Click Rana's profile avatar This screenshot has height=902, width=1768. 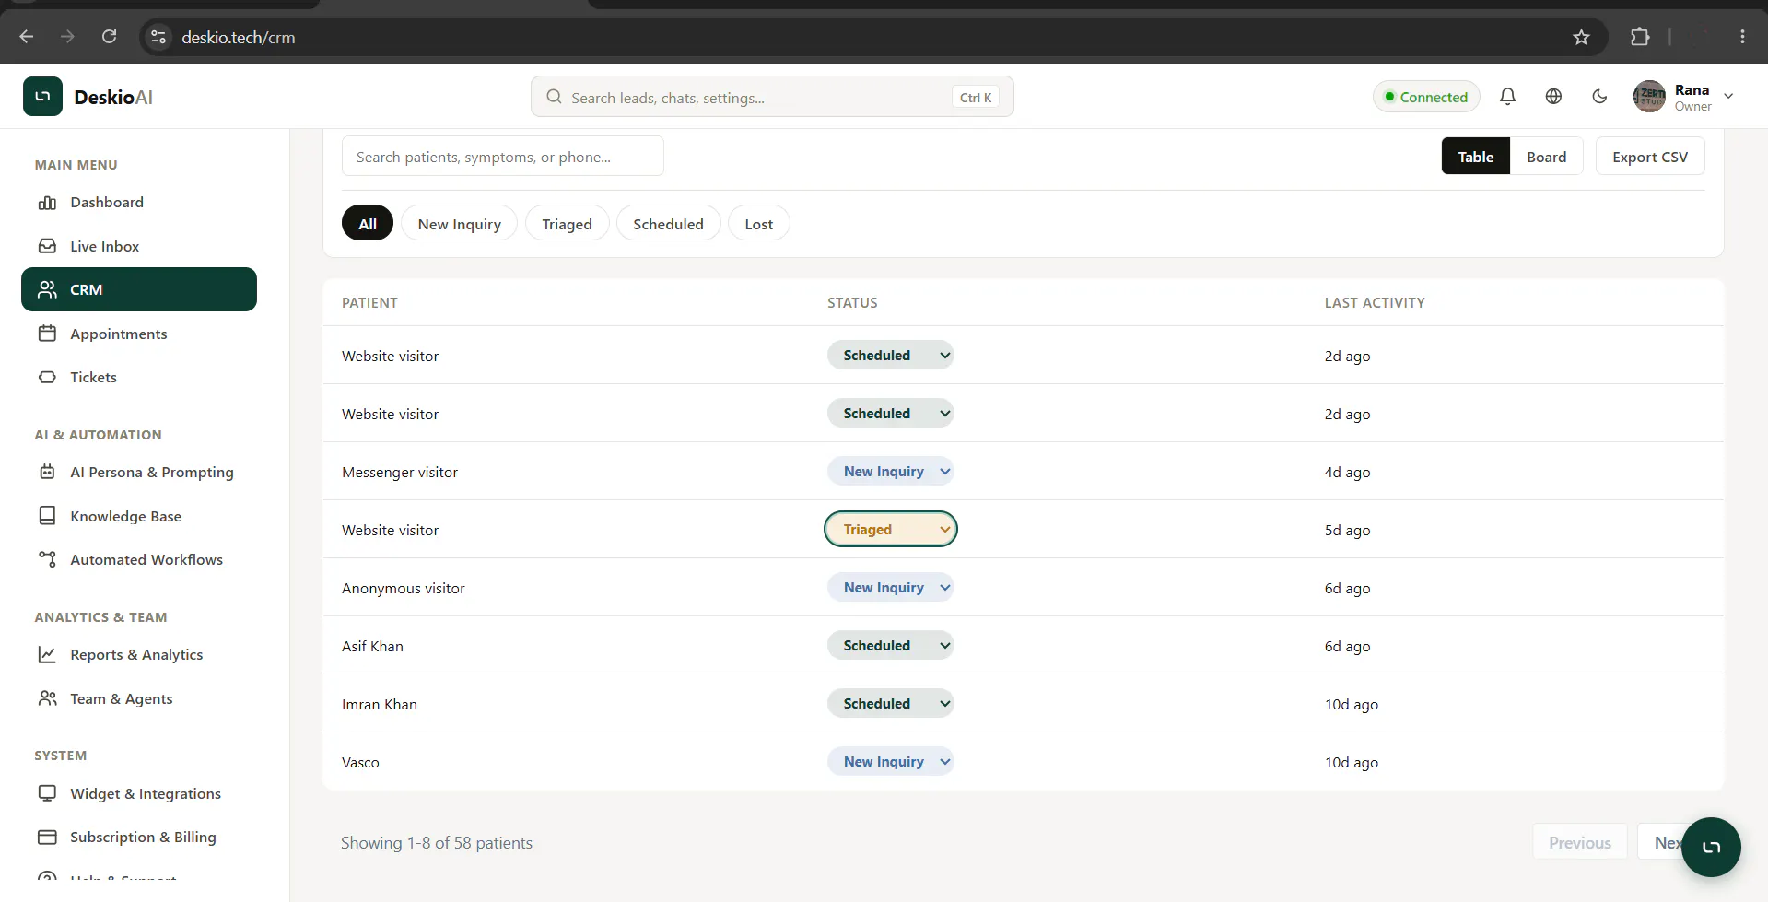1649,97
